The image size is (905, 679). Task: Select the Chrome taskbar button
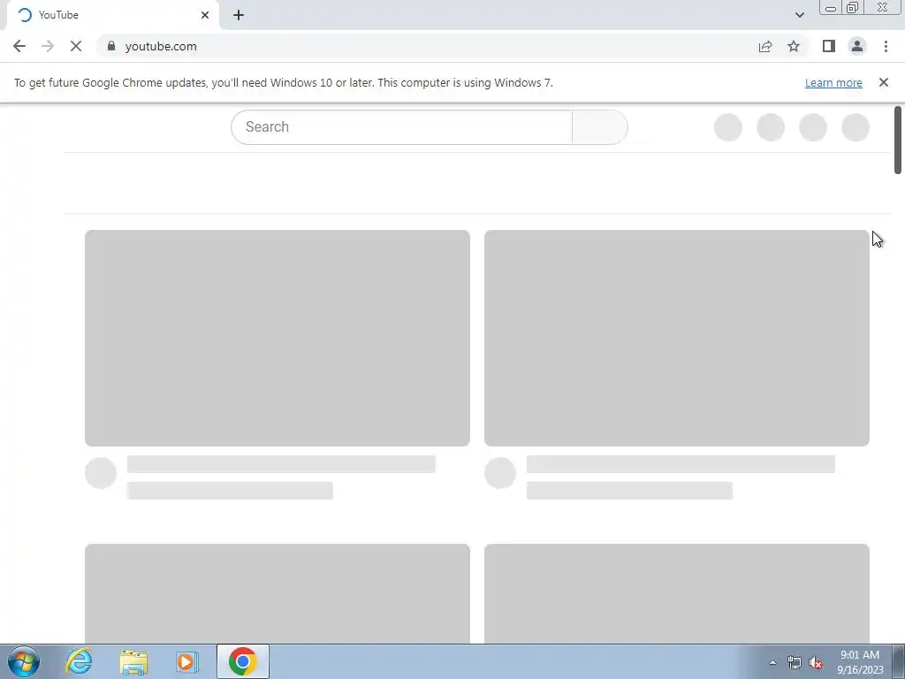click(x=243, y=661)
